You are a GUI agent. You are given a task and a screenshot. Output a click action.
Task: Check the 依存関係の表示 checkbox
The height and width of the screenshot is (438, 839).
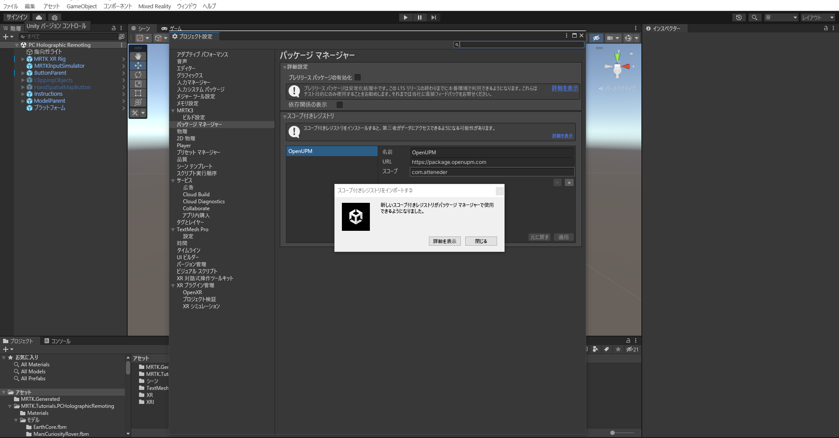[339, 105]
